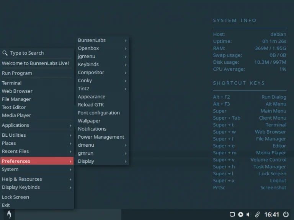Screen dimensions: 294x220
Task: Open the Compositor submenu
Action: pos(102,73)
